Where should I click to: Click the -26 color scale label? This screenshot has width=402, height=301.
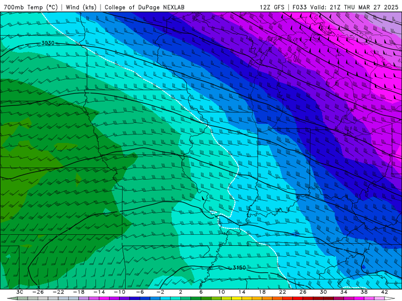pos(38,292)
